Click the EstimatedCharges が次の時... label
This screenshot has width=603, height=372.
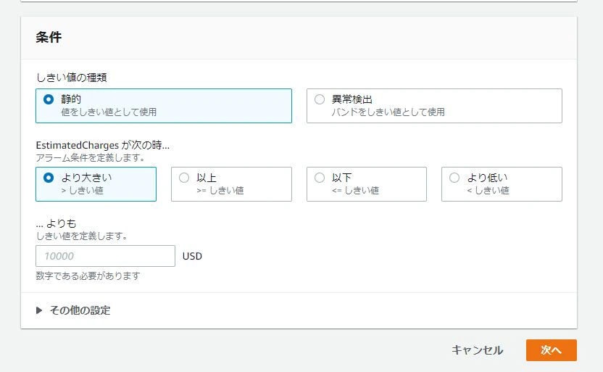(x=103, y=145)
